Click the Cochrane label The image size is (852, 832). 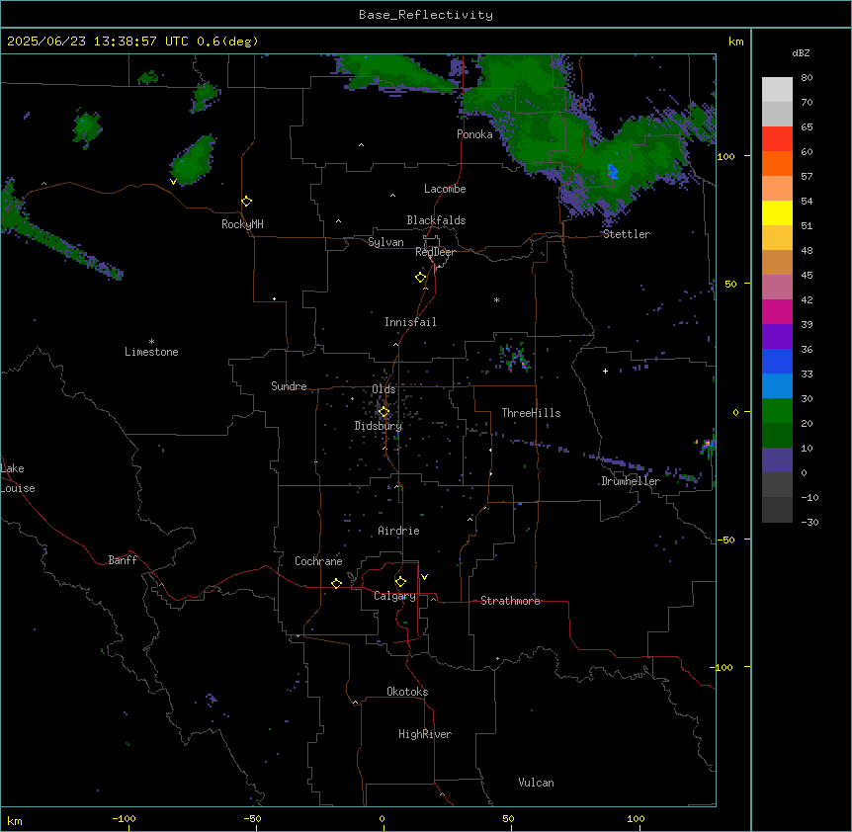pos(318,561)
